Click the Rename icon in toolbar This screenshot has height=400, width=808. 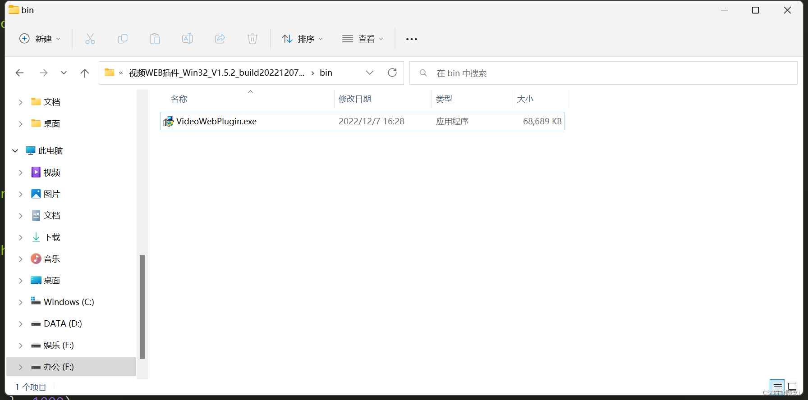pos(188,39)
